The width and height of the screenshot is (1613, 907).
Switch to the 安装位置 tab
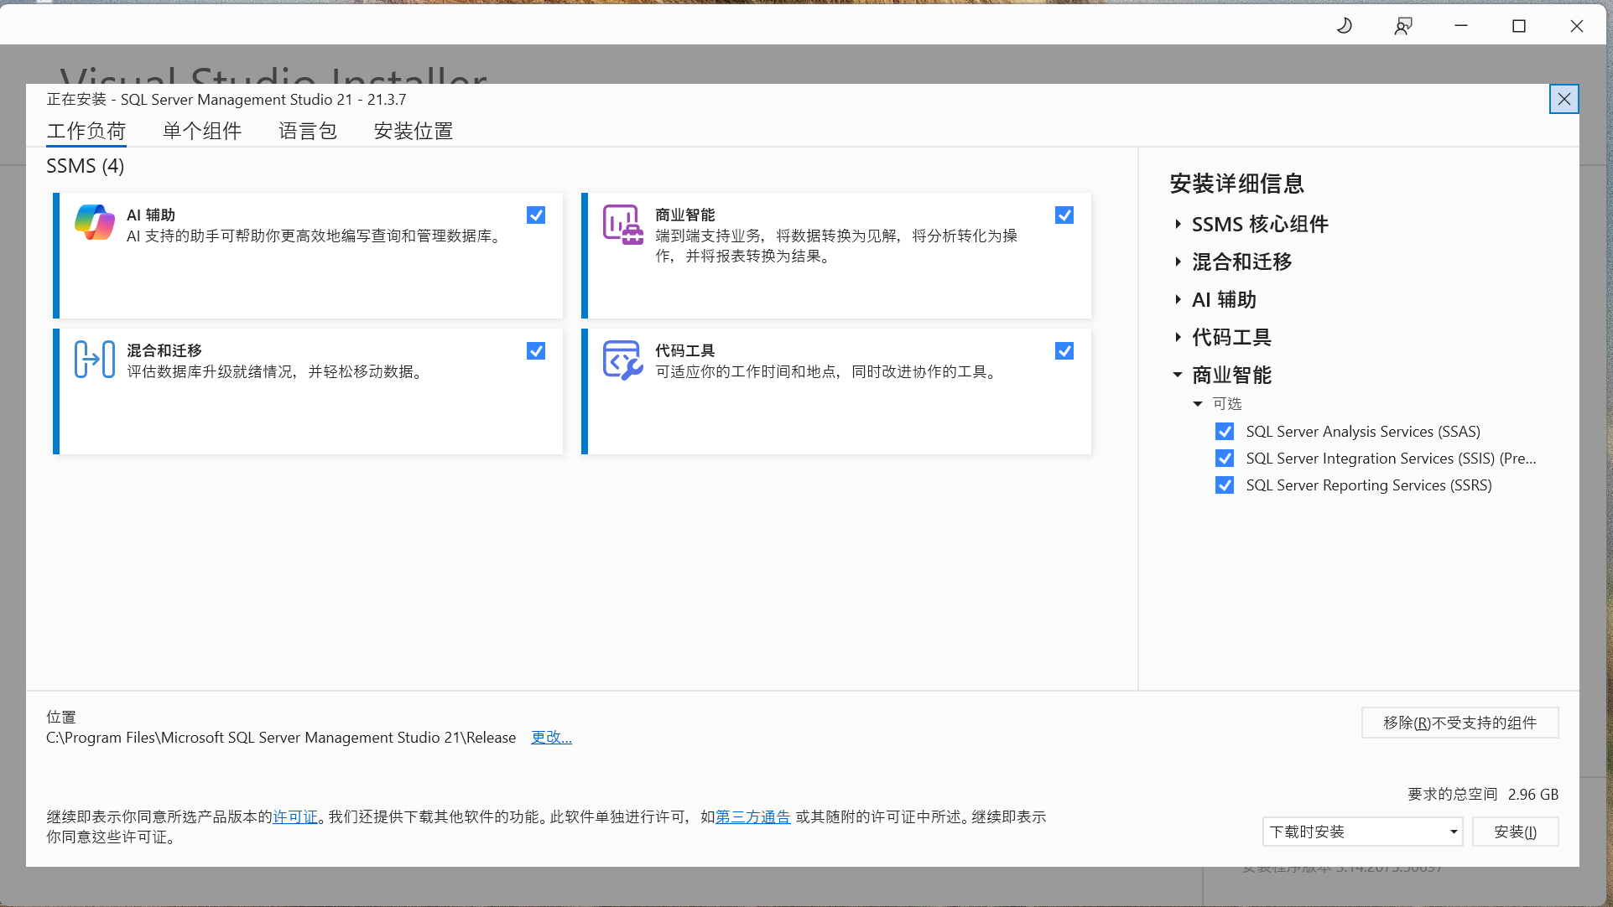[x=413, y=131]
